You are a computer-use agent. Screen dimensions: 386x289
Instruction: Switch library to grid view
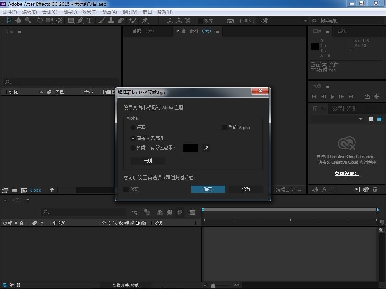(x=371, y=119)
